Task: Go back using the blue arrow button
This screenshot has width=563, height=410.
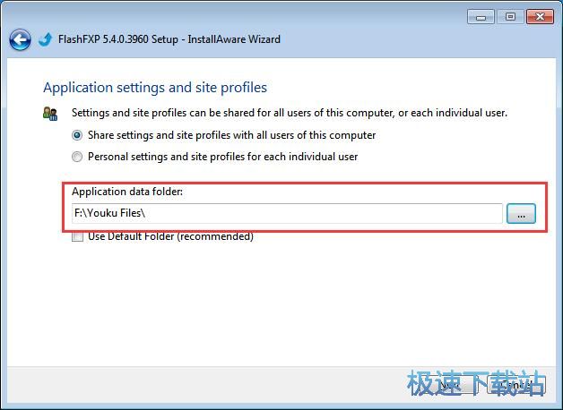Action: (20, 39)
